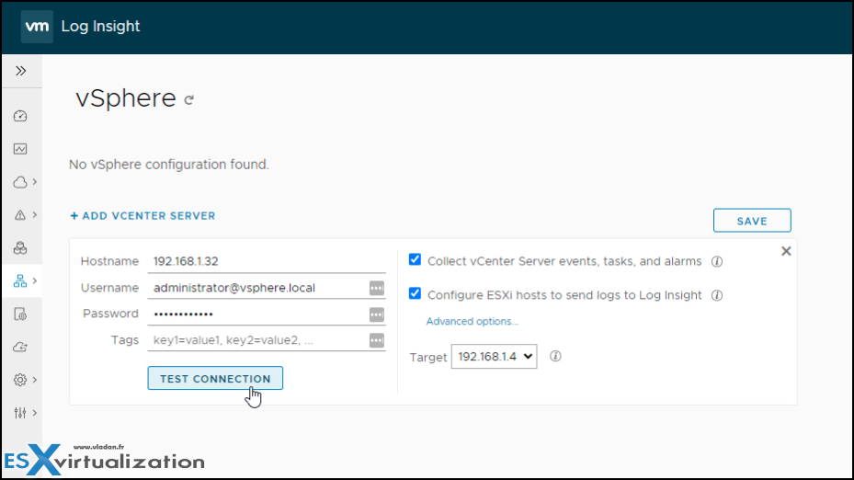Uncheck Configure ESXi hosts to send logs
Viewport: 854px width, 480px height.
tap(415, 293)
